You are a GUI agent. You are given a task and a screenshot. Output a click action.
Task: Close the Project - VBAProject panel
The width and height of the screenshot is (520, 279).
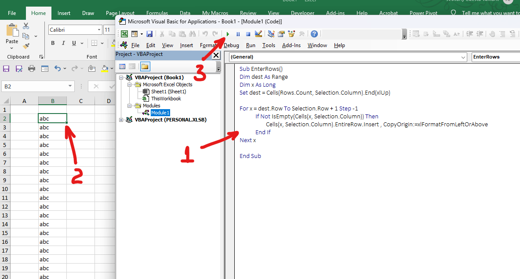216,55
